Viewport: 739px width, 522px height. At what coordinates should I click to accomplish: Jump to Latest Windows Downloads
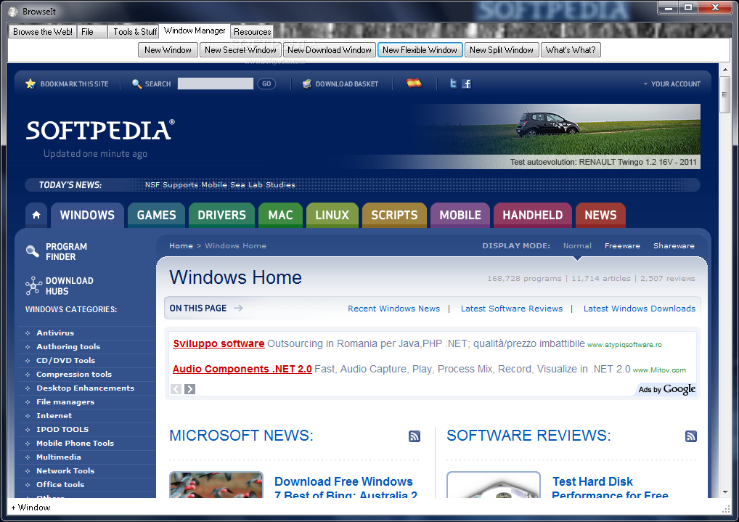point(640,309)
